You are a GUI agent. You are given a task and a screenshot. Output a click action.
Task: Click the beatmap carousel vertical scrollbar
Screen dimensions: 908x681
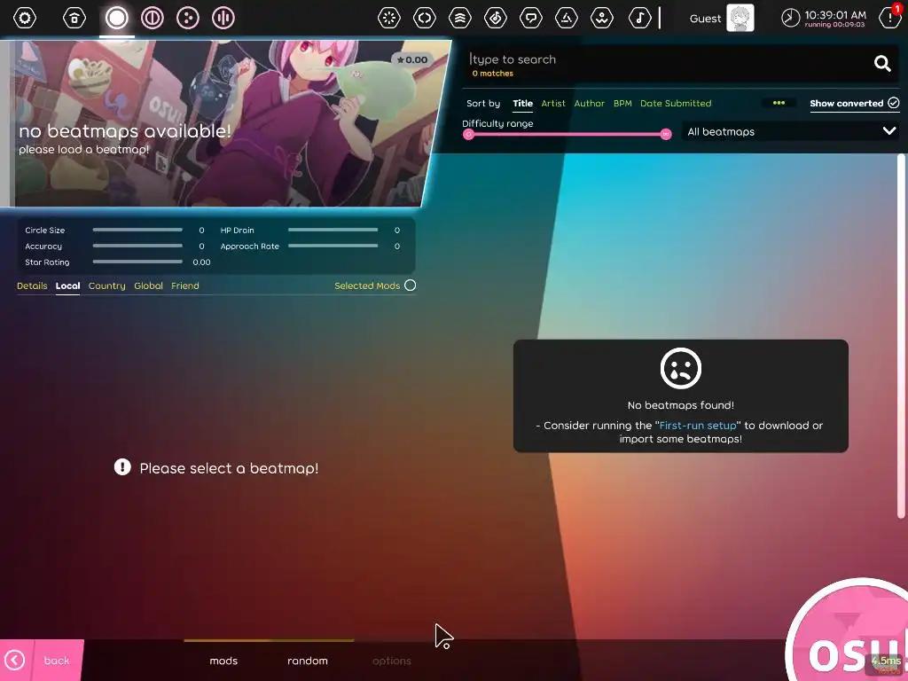[901, 336]
